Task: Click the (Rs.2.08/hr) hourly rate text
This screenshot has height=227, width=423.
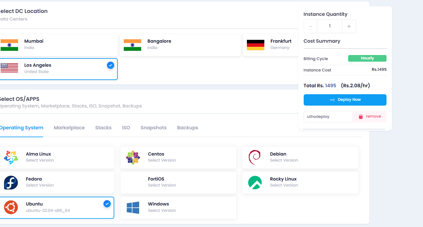Action: coord(355,86)
